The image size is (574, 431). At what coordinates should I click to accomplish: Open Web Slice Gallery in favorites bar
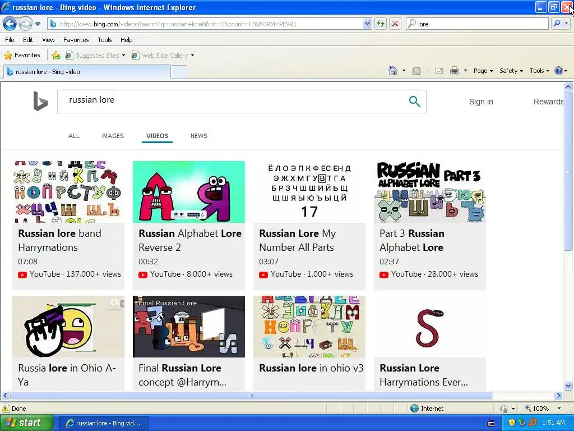pyautogui.click(x=163, y=56)
